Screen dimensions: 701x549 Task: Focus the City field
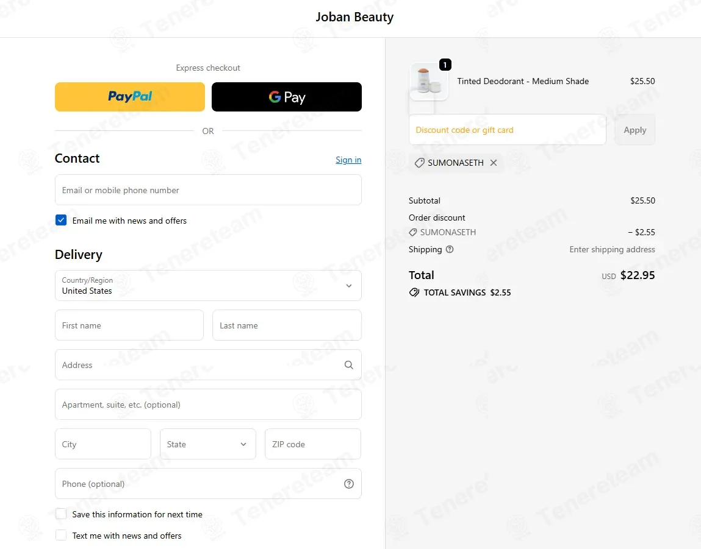click(x=103, y=444)
